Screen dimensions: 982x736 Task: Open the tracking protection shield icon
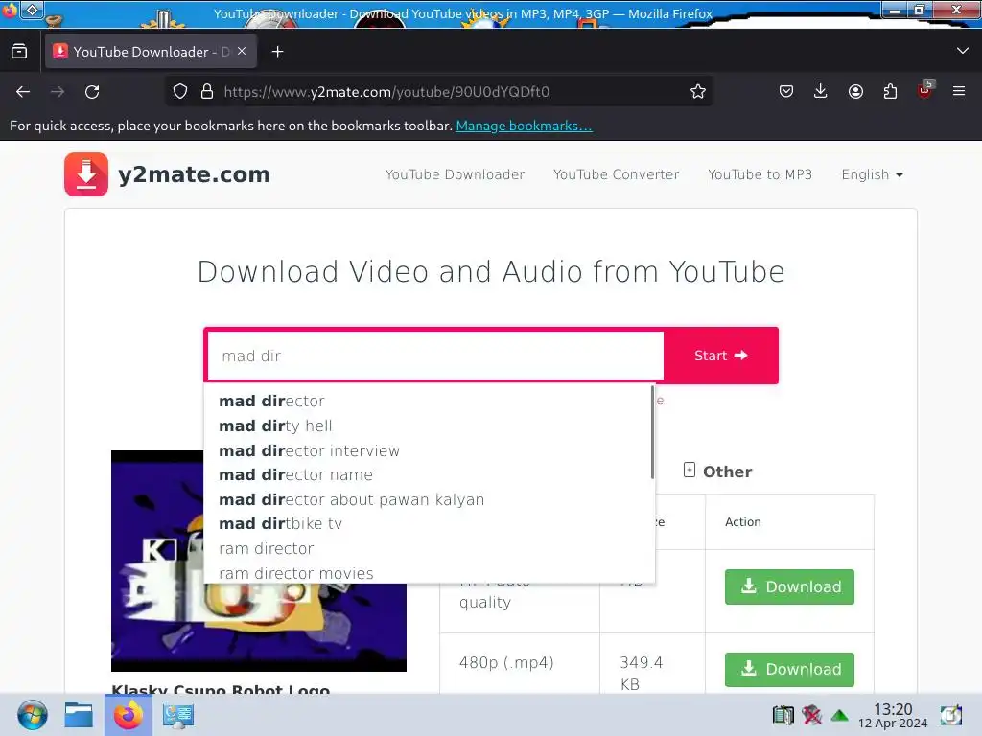180,92
